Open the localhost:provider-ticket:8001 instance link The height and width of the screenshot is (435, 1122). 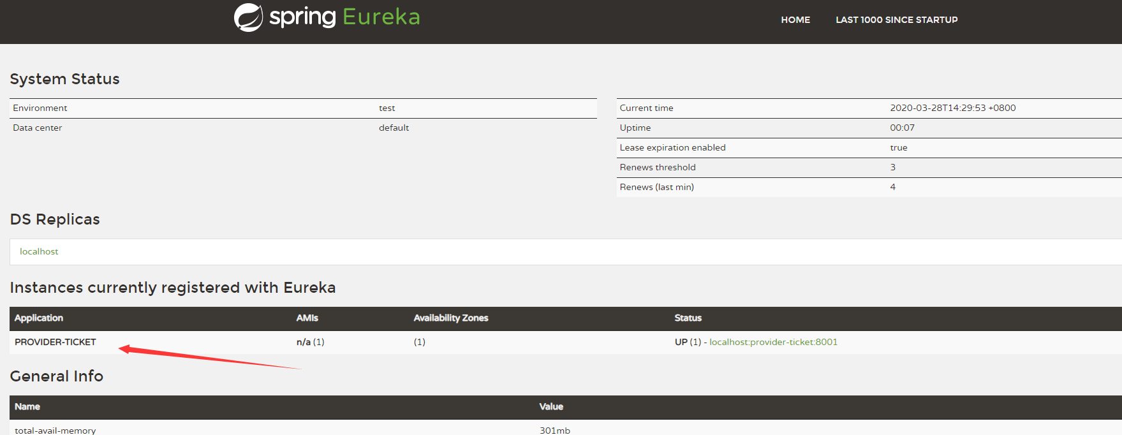click(773, 342)
